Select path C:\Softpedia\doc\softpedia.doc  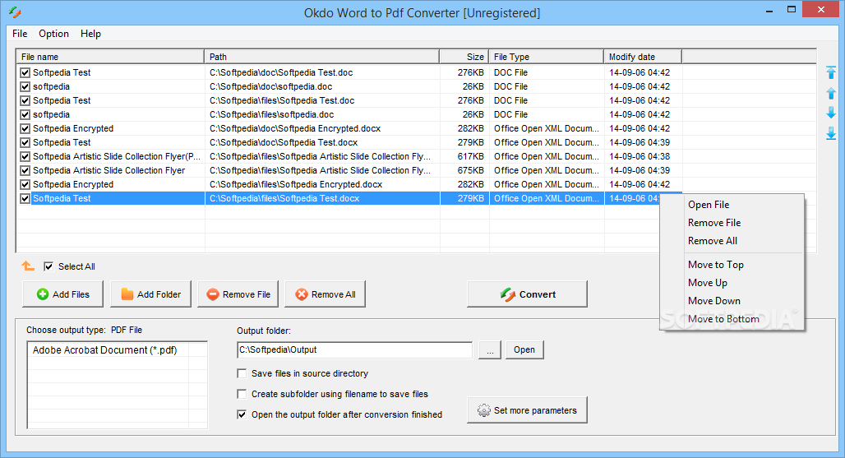pyautogui.click(x=271, y=86)
